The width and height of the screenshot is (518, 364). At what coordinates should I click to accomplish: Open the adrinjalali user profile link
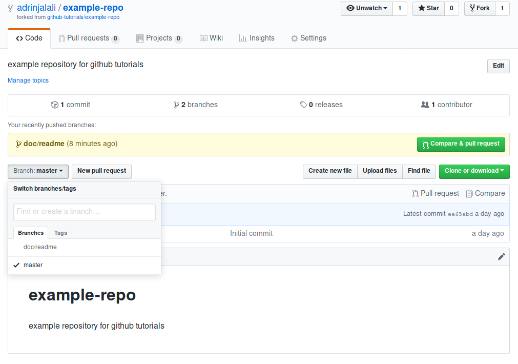[x=36, y=8]
